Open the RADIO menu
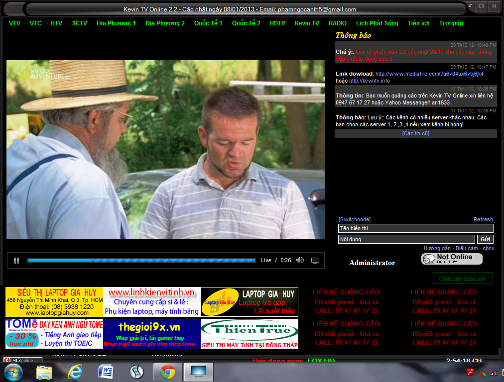 point(338,23)
